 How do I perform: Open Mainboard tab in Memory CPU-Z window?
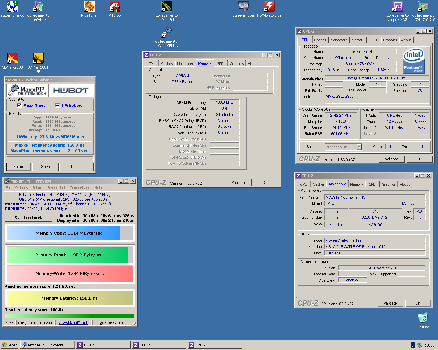coord(185,64)
